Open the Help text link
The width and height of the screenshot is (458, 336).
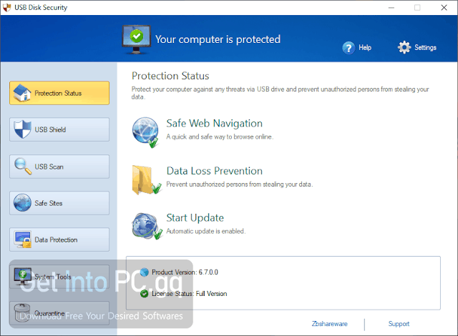(365, 48)
